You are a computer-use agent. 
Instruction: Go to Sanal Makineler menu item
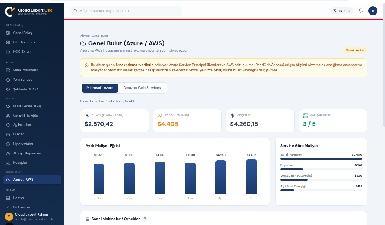[x=32, y=70]
